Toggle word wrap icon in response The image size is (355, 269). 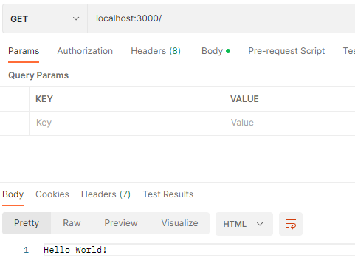tap(291, 224)
